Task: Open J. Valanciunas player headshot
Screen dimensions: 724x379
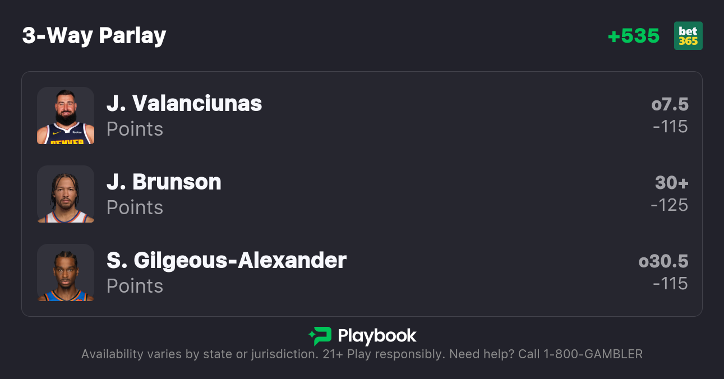Action: pyautogui.click(x=66, y=115)
